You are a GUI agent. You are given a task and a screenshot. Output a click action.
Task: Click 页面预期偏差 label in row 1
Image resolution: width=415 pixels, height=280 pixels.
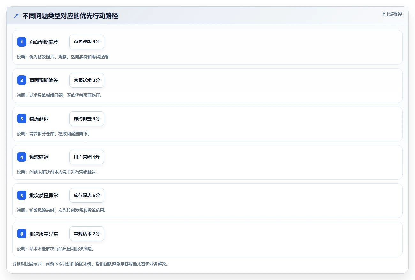pos(44,42)
